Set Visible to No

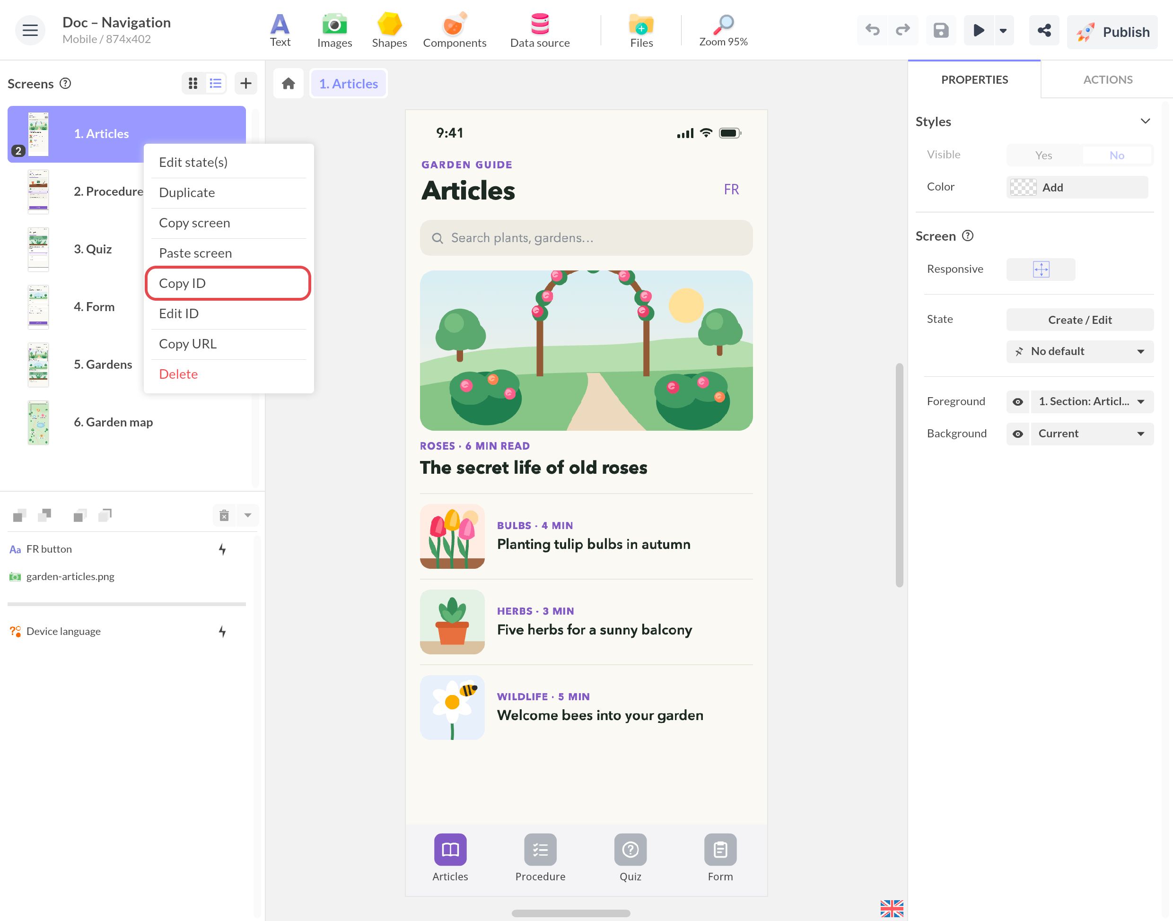pyautogui.click(x=1116, y=155)
